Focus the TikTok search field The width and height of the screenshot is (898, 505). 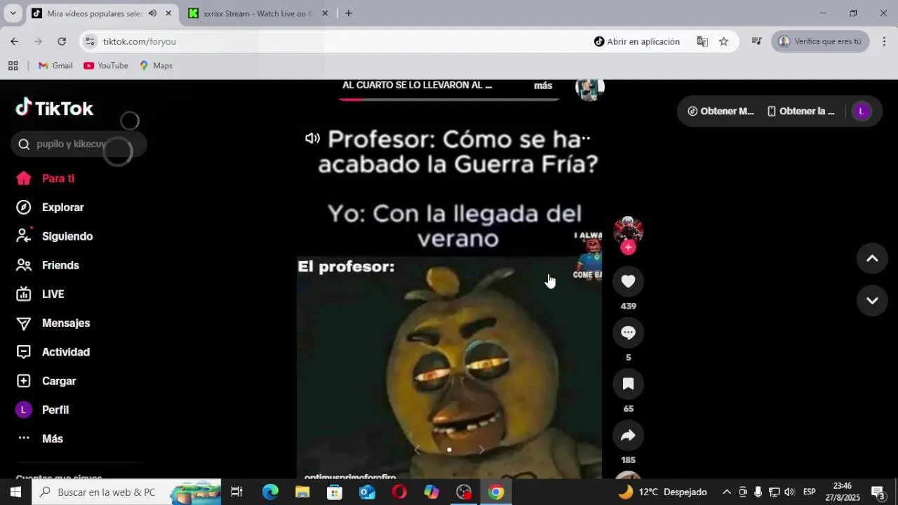point(79,144)
